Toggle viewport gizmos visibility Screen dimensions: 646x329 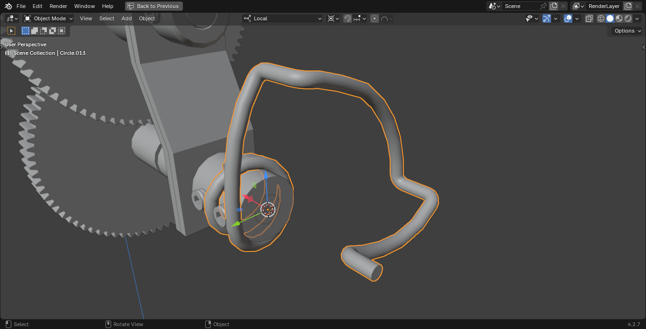(x=547, y=18)
